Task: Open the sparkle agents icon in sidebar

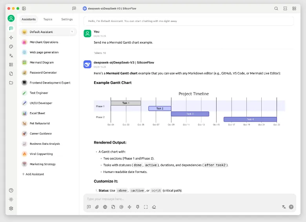Action: pyautogui.click(x=11, y=37)
